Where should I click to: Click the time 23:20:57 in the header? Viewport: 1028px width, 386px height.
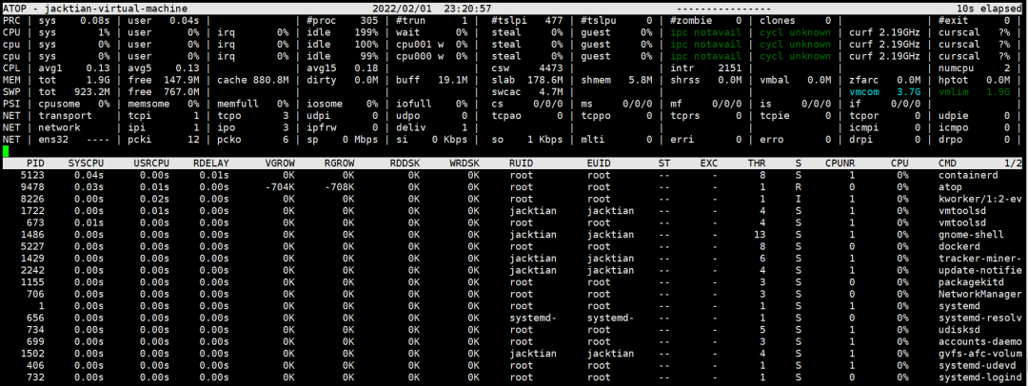point(467,10)
